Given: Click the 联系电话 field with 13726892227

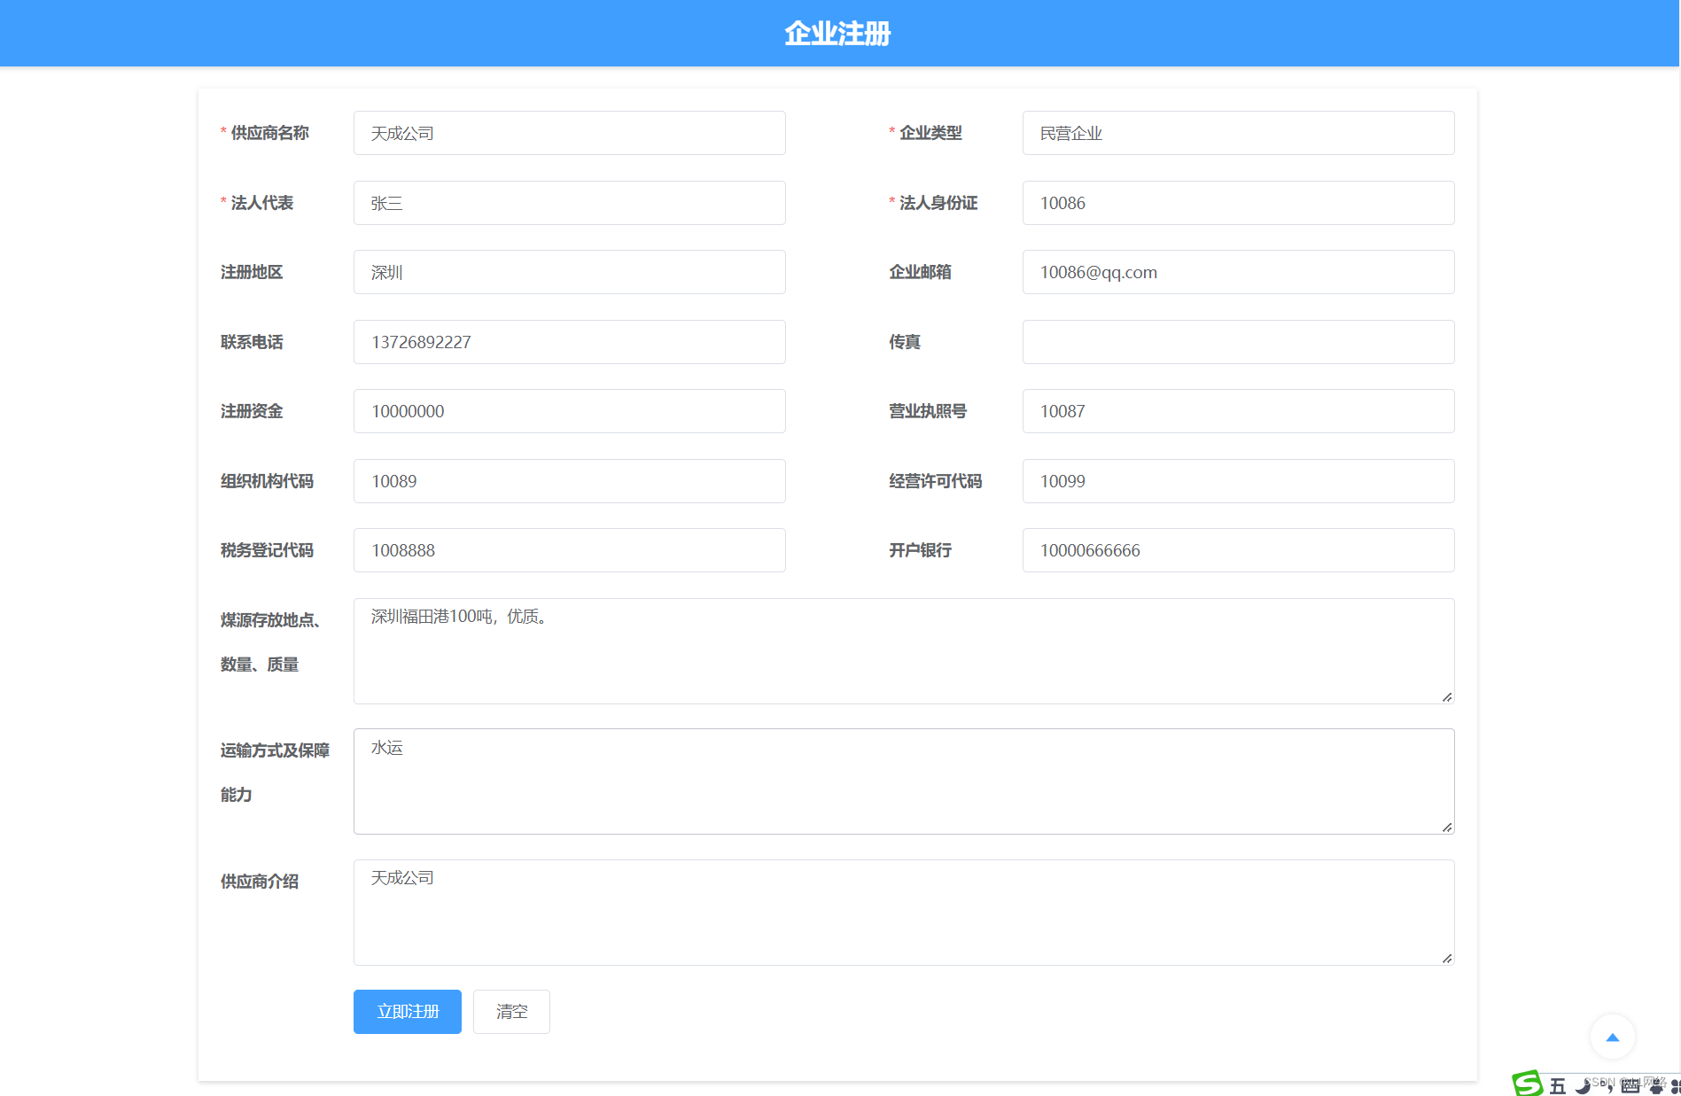Looking at the screenshot, I should pos(570,342).
